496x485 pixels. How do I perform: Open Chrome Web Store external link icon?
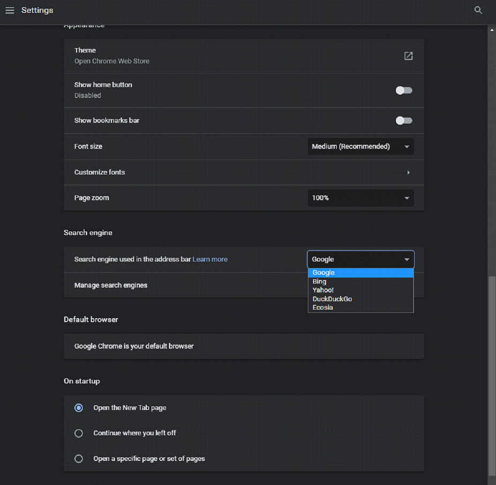click(408, 56)
